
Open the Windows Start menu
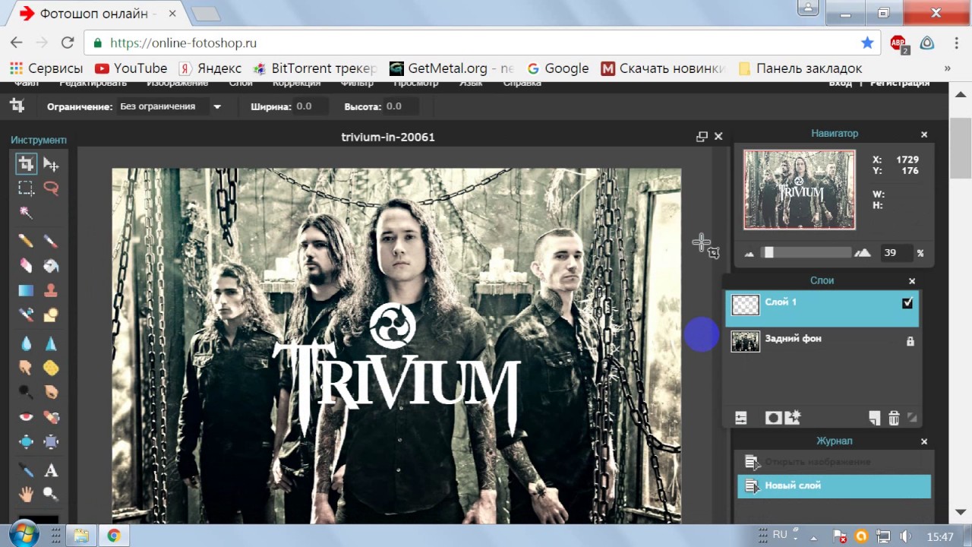(25, 536)
